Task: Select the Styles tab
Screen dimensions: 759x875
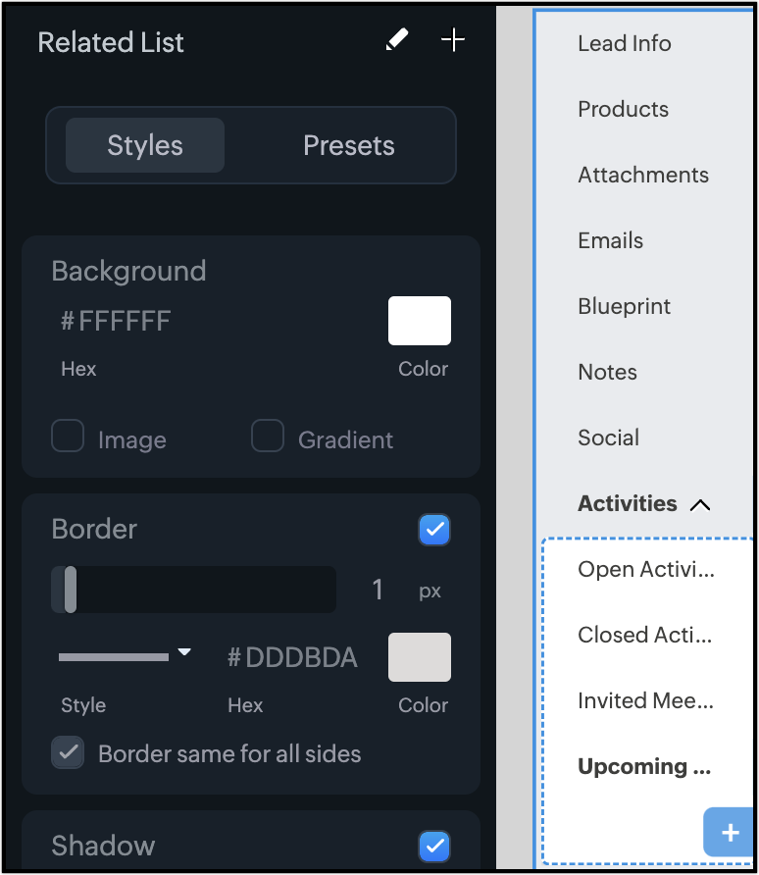Action: tap(145, 145)
